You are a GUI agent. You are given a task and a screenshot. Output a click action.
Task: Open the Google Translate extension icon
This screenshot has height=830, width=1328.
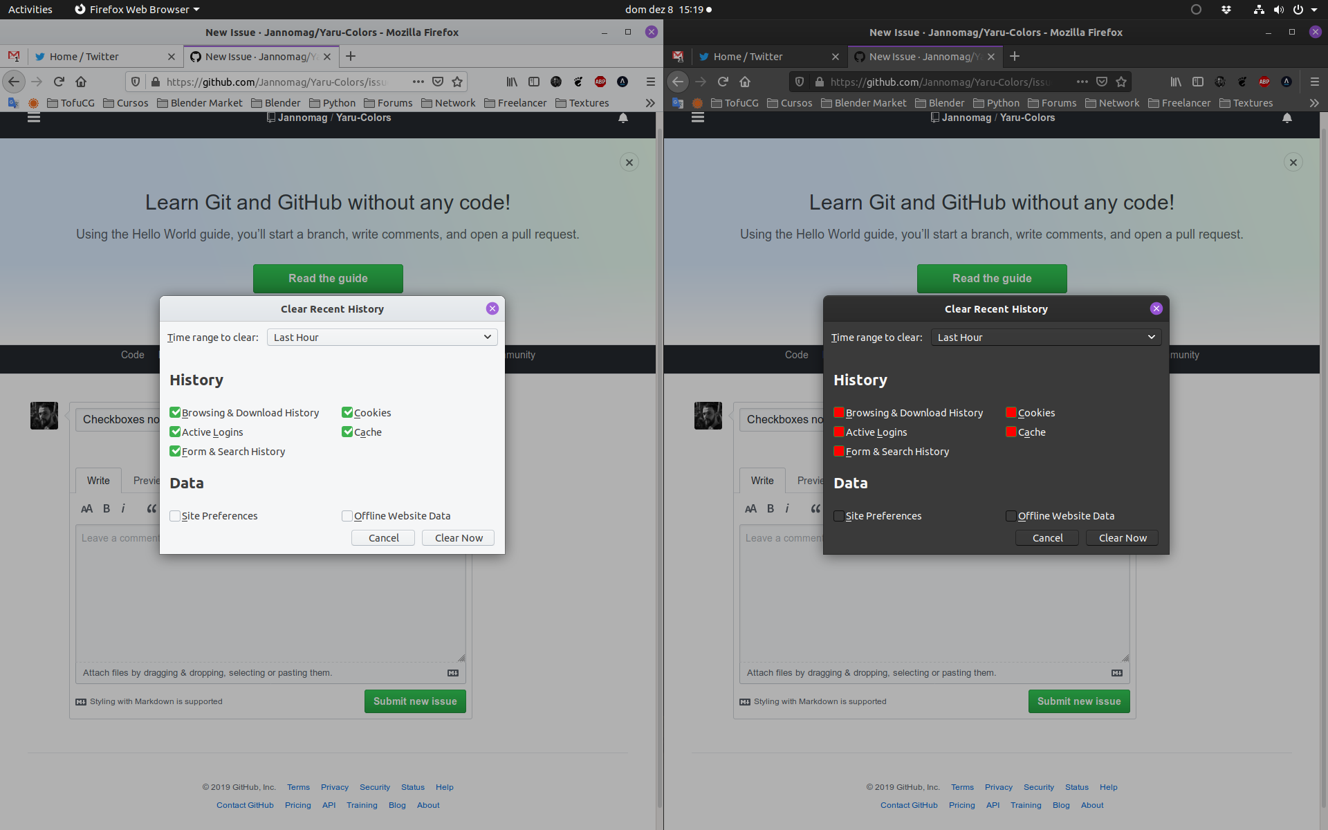tap(14, 102)
